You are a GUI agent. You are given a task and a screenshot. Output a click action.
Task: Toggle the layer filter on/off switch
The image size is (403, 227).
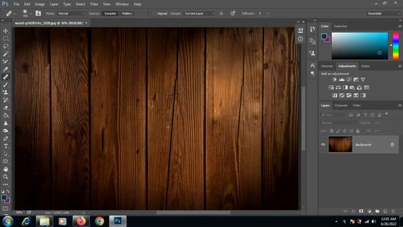pyautogui.click(x=386, y=113)
